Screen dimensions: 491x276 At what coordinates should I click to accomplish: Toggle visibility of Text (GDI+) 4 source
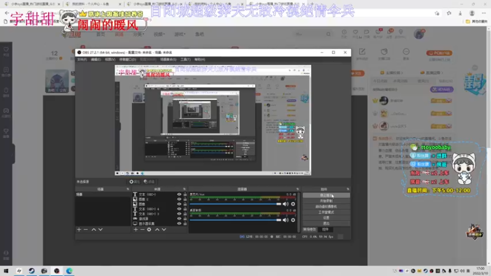[x=179, y=209]
